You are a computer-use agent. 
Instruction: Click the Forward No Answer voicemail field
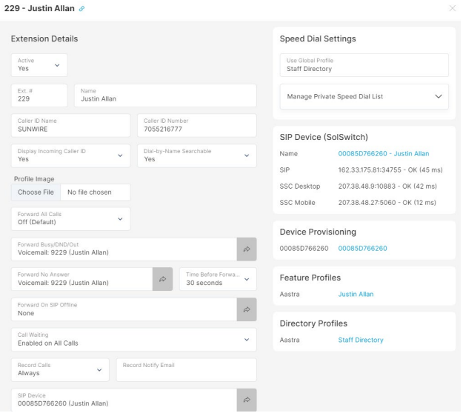(x=81, y=279)
